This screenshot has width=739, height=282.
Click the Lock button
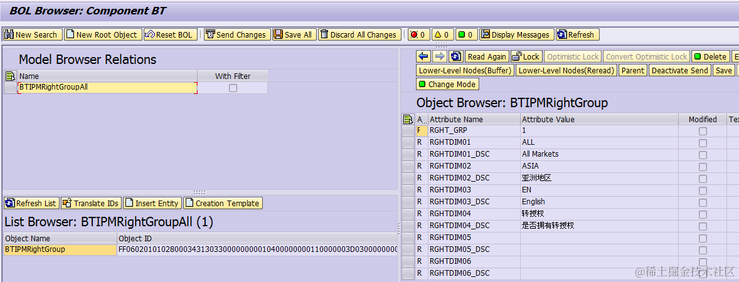[526, 56]
